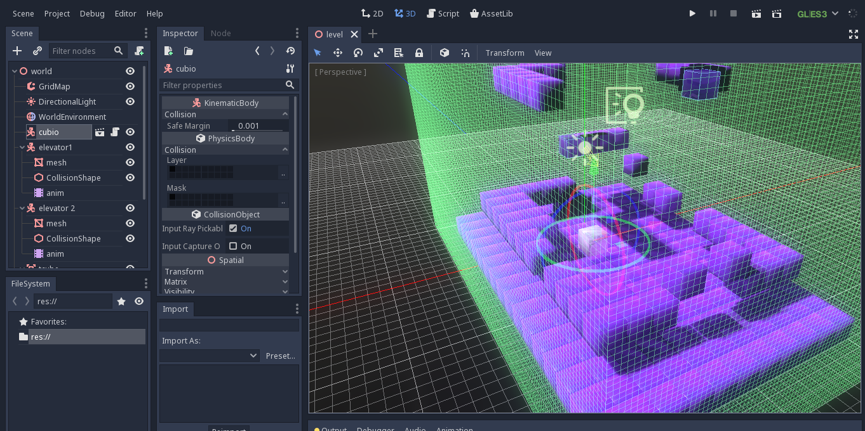The height and width of the screenshot is (431, 865).
Task: Go to next object in Inspector history
Action: 272,51
